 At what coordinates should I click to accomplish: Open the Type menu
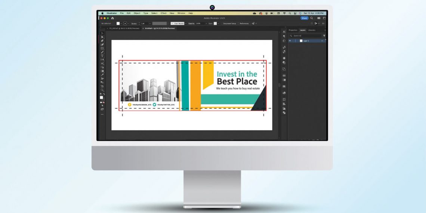[146, 13]
